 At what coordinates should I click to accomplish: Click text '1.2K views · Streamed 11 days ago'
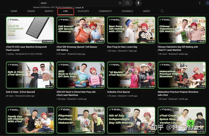point(122,51)
